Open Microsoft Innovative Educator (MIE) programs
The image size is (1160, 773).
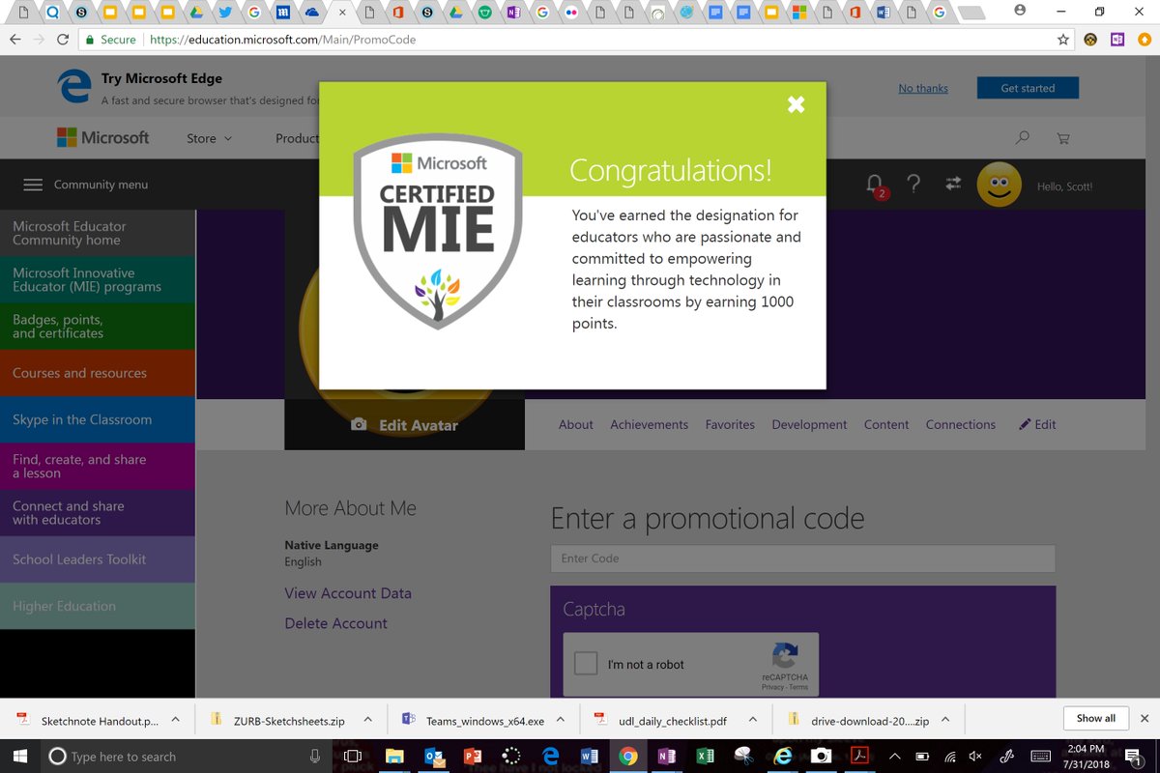point(98,279)
